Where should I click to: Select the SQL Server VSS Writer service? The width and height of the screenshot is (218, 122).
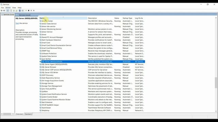(50, 73)
